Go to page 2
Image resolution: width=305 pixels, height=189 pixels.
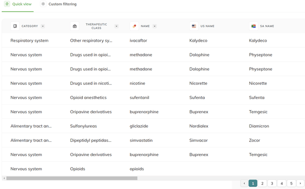(x=262, y=183)
